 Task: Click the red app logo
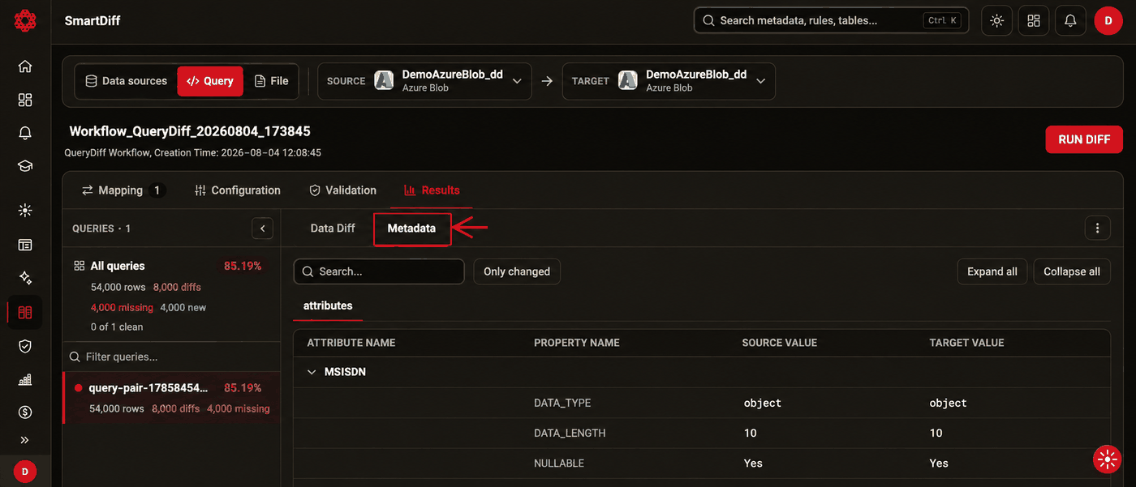coord(25,21)
